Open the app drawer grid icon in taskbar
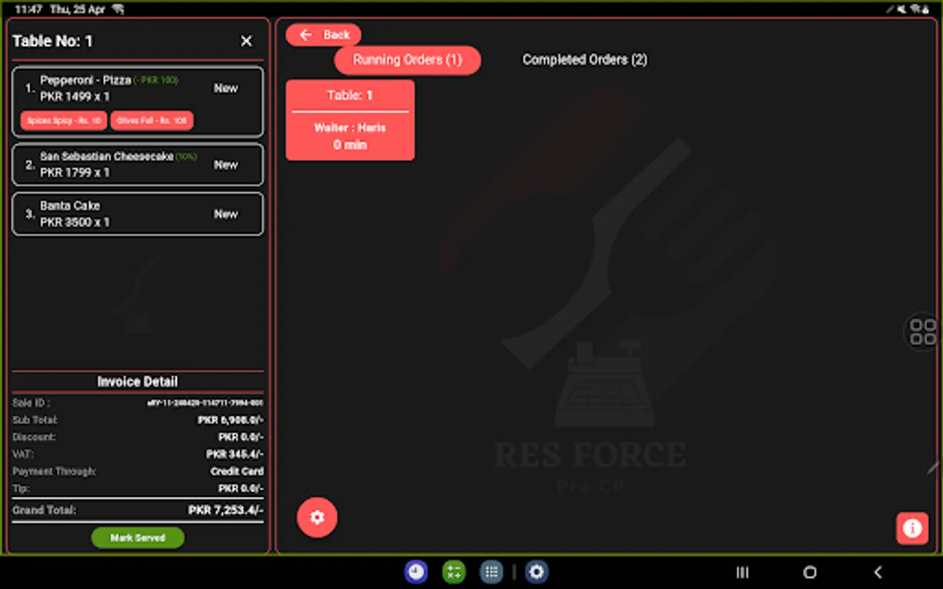The height and width of the screenshot is (589, 943). (x=491, y=572)
